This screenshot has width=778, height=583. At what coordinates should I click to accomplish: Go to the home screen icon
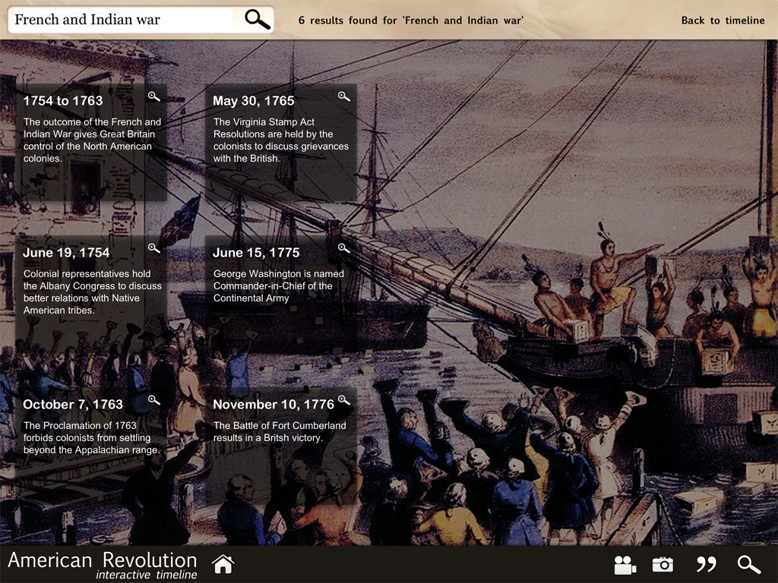point(223,564)
